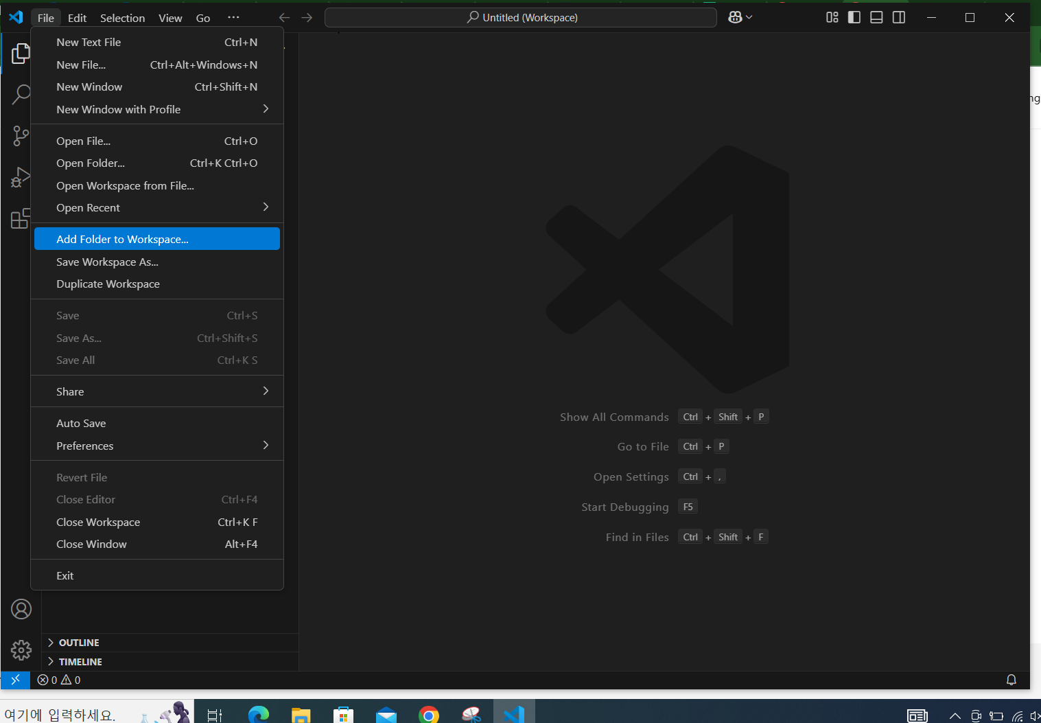Open Google Chrome from taskbar
Image resolution: width=1041 pixels, height=723 pixels.
click(x=428, y=715)
